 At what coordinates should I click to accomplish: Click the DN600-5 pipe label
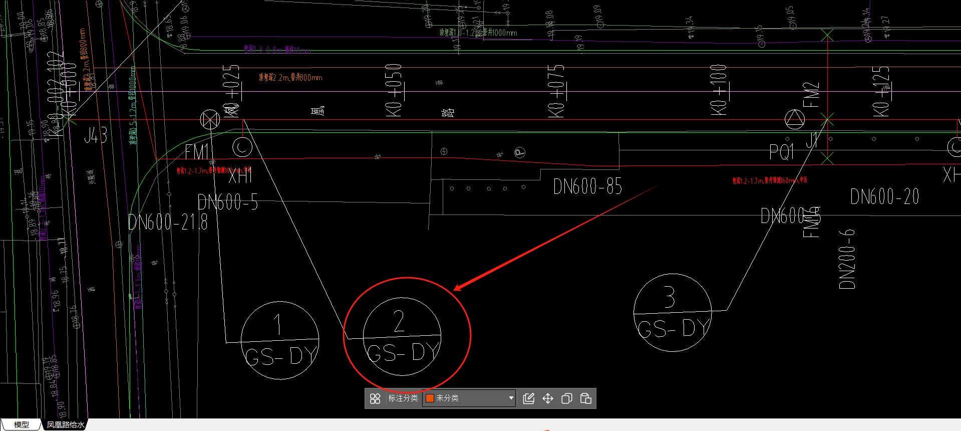point(228,202)
